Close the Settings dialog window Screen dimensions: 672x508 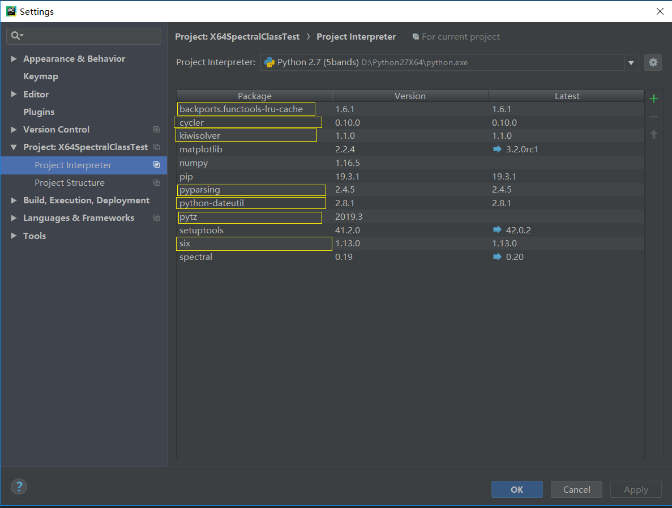pos(660,11)
